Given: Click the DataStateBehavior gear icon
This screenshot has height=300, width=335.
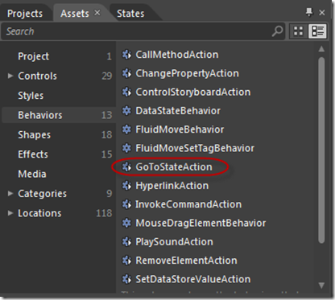Looking at the screenshot, I should pyautogui.click(x=126, y=111).
